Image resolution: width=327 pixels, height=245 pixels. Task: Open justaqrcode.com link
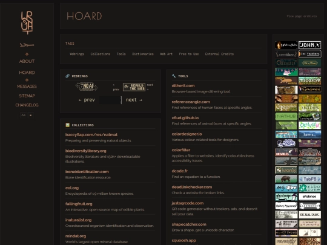click(x=188, y=203)
